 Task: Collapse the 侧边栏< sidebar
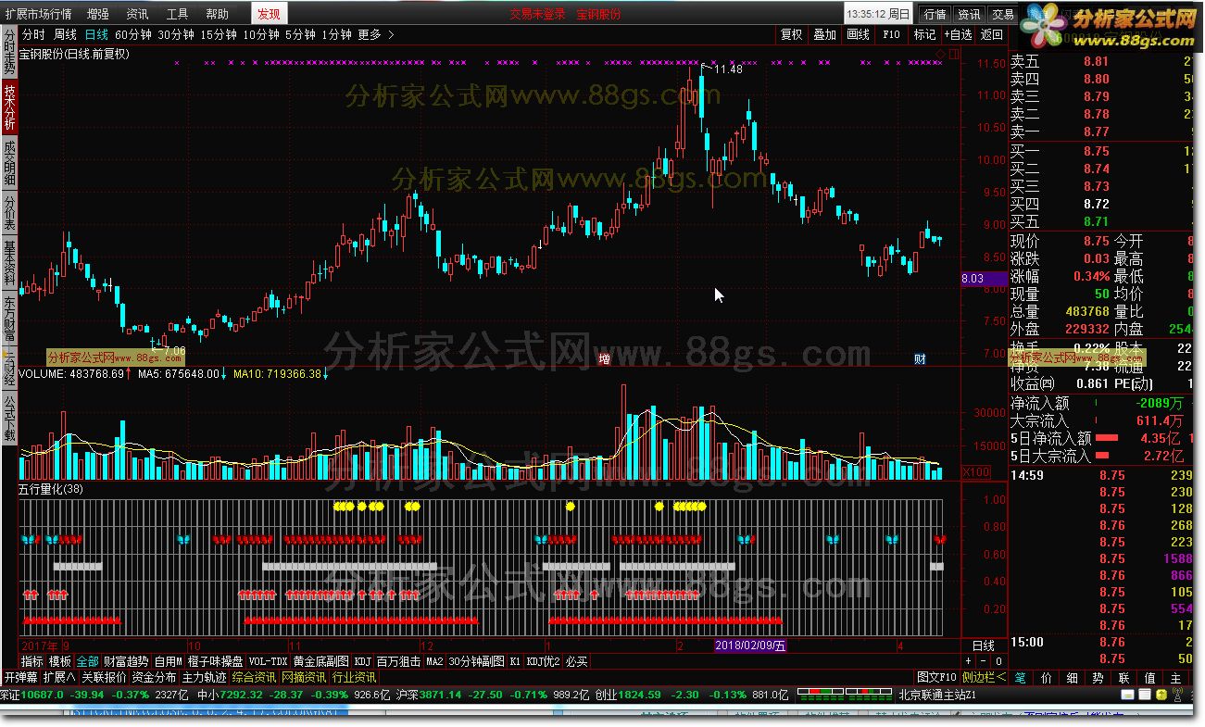(984, 678)
